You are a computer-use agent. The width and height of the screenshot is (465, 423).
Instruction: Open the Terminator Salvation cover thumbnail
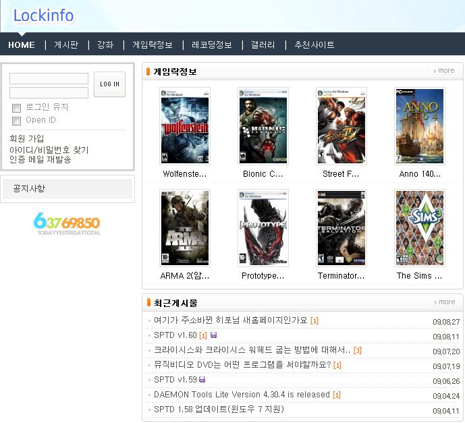pos(341,228)
